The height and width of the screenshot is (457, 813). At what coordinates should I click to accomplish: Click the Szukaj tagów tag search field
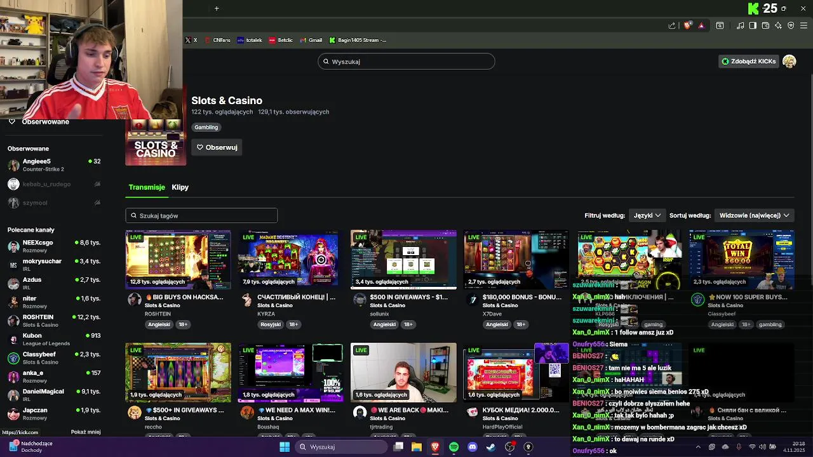click(x=201, y=216)
